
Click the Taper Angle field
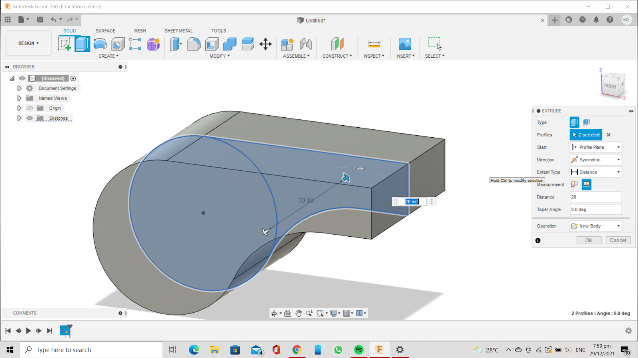tap(596, 209)
